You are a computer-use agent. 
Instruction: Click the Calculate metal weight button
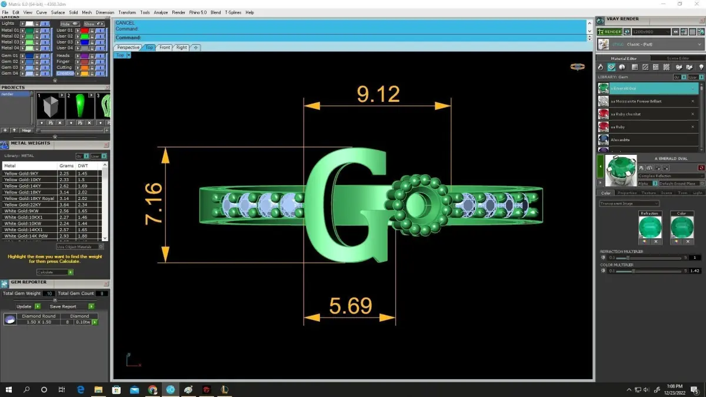pos(55,272)
